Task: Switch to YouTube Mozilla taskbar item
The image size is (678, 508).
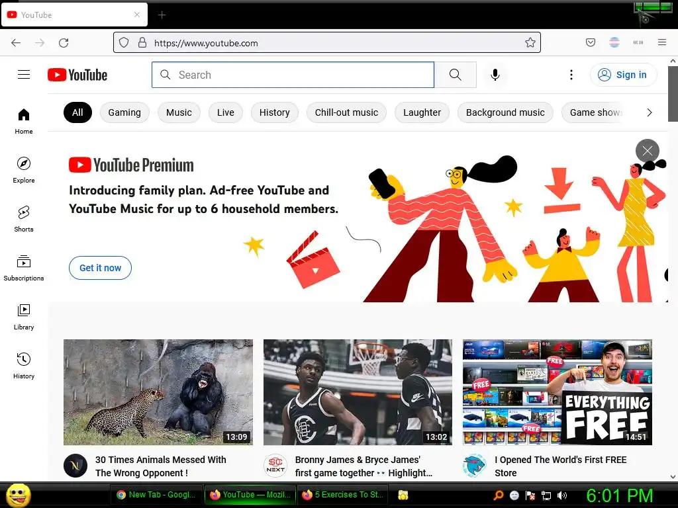Action: [x=250, y=495]
